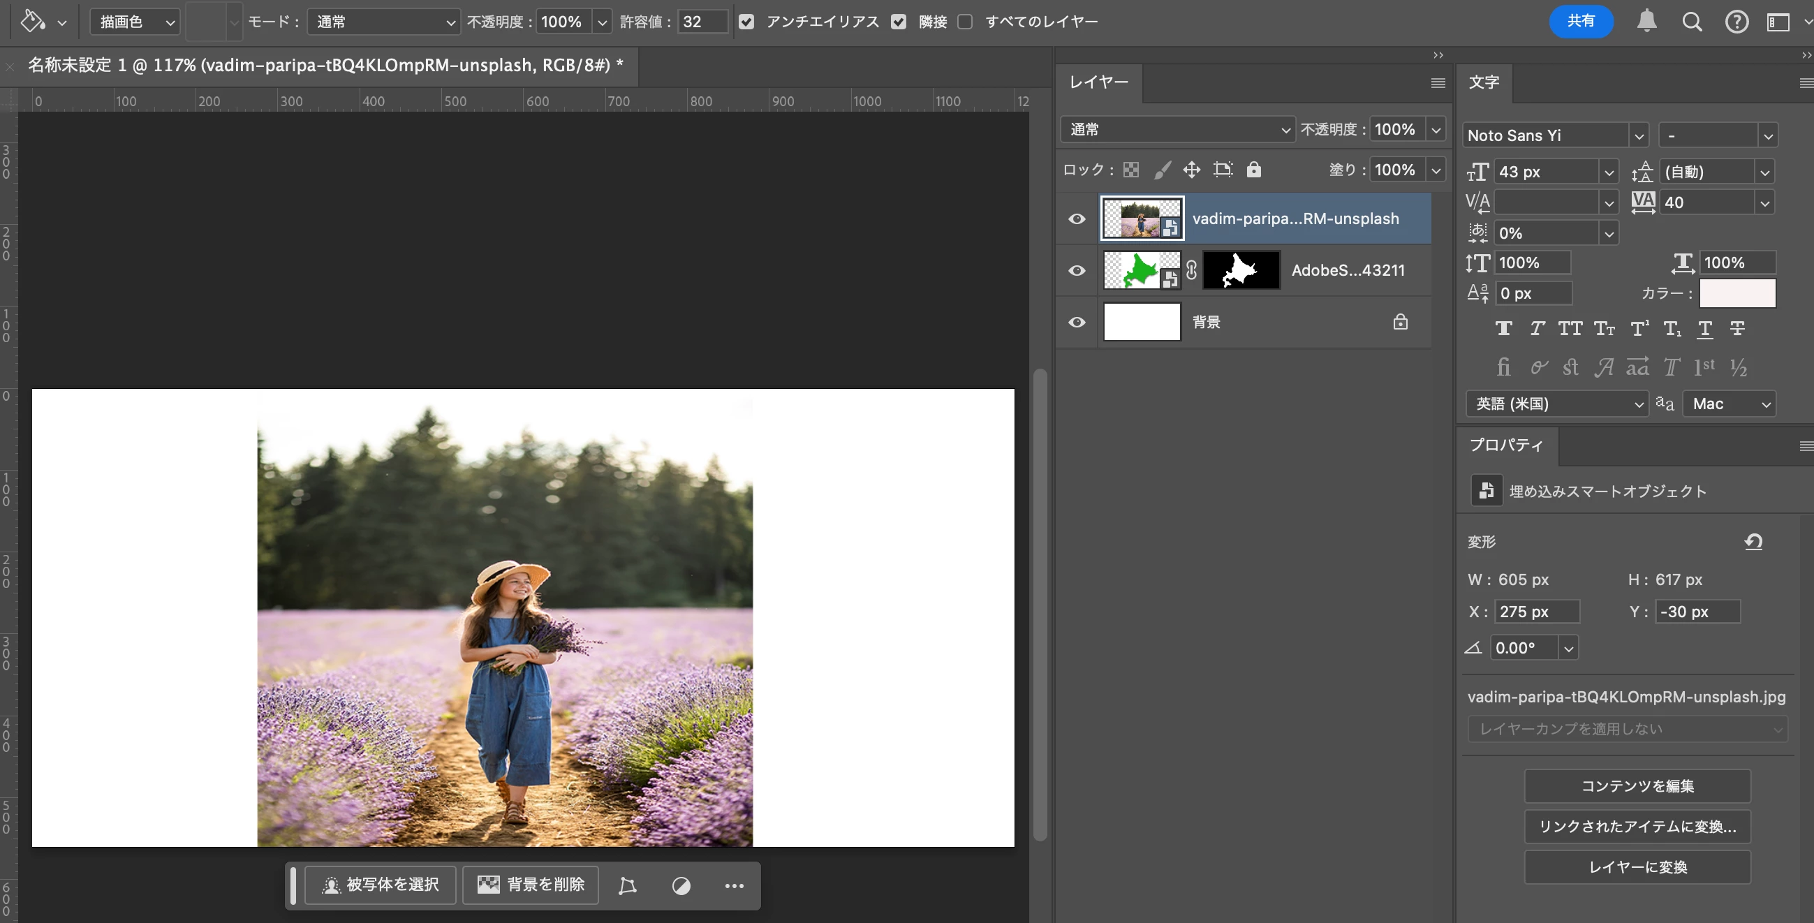Open the layer blend mode 通常 dropdown
1814x923 pixels.
[x=1177, y=130]
